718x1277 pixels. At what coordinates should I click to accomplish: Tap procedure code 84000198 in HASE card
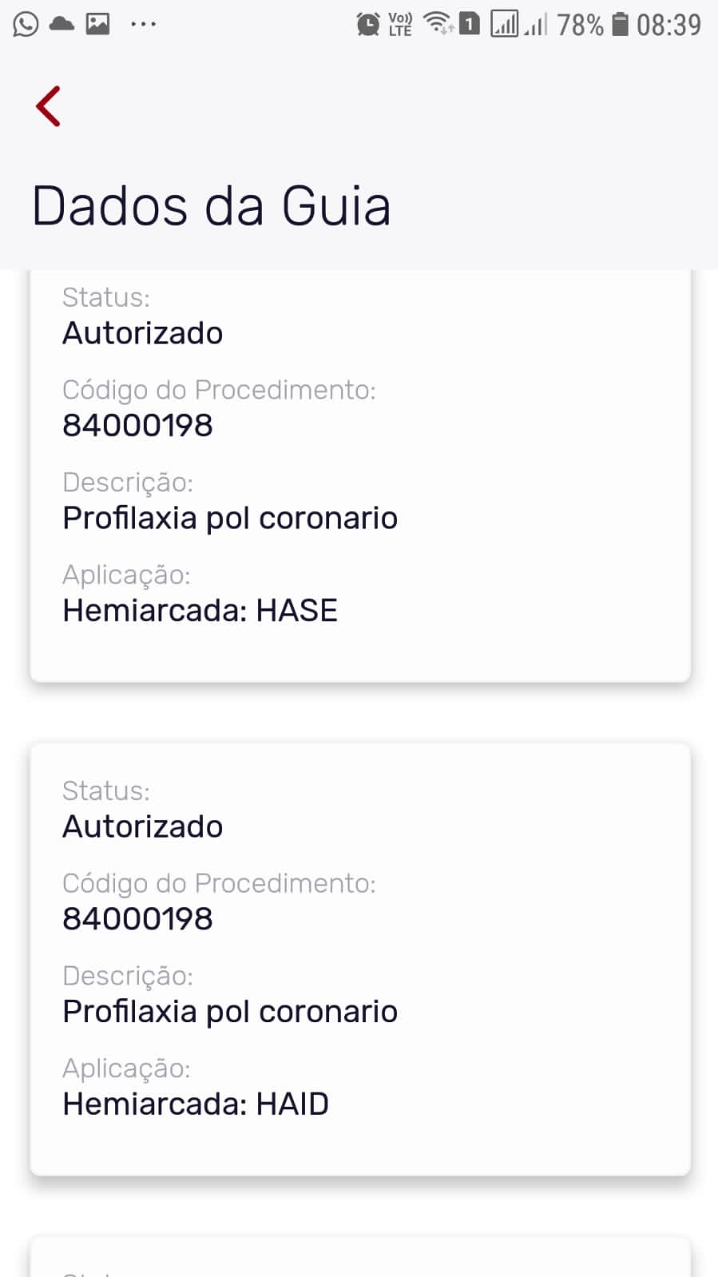point(137,426)
